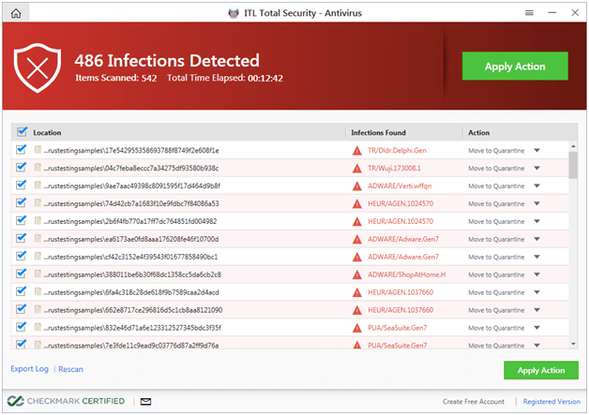Open action dropdown for 2b6f4fb770a17 row
The height and width of the screenshot is (415, 589).
pyautogui.click(x=536, y=221)
